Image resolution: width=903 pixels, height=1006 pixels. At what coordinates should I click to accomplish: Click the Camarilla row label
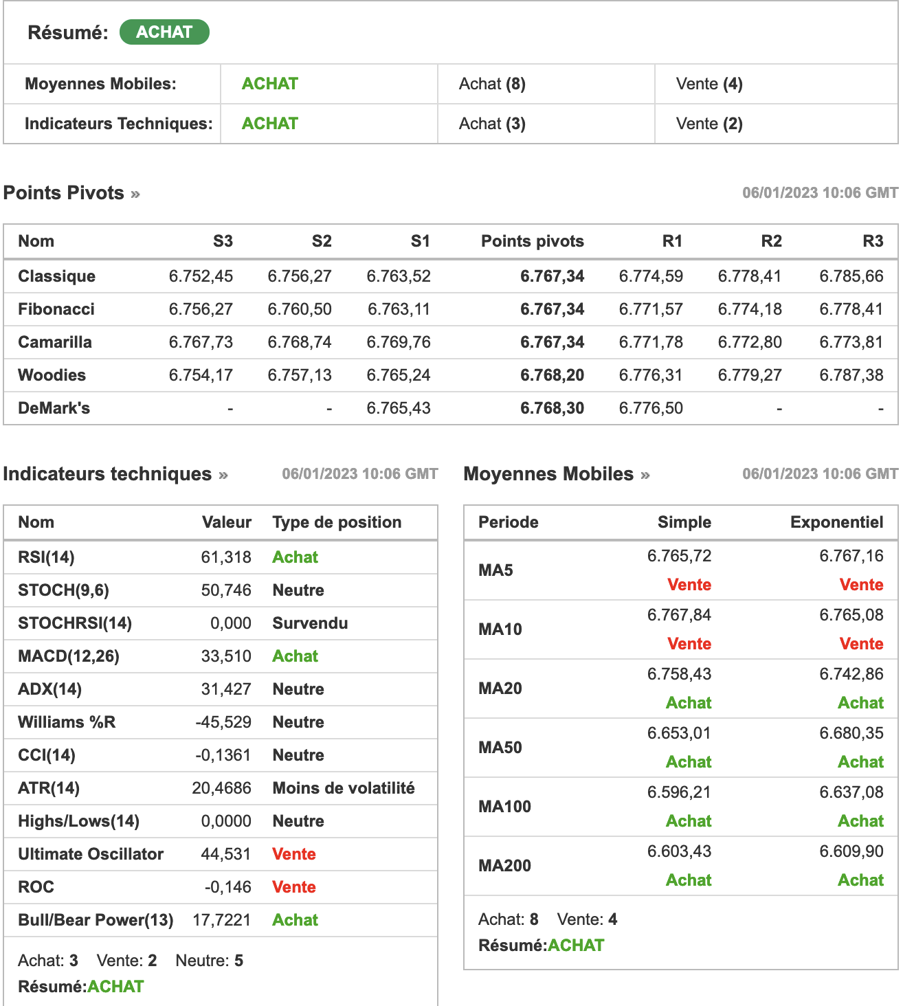[x=55, y=342]
